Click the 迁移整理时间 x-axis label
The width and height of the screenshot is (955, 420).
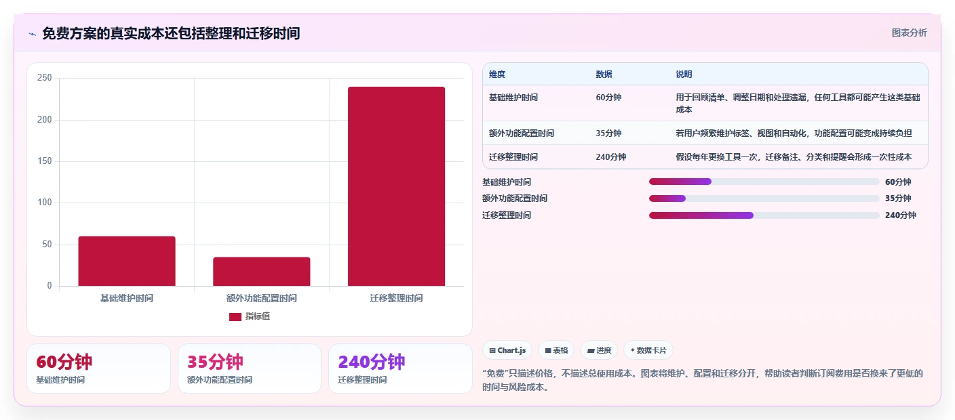[397, 298]
